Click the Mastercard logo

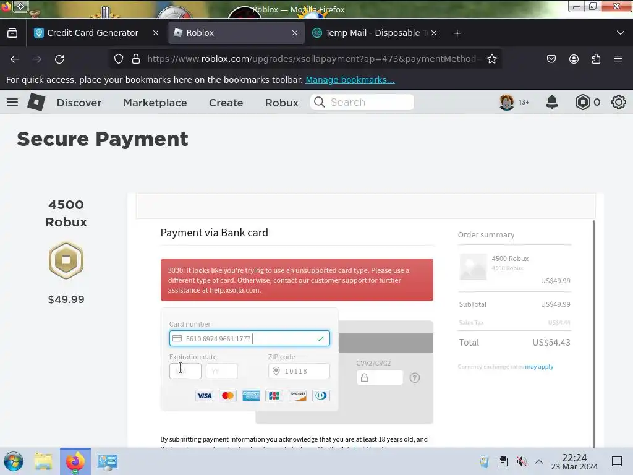tap(227, 395)
